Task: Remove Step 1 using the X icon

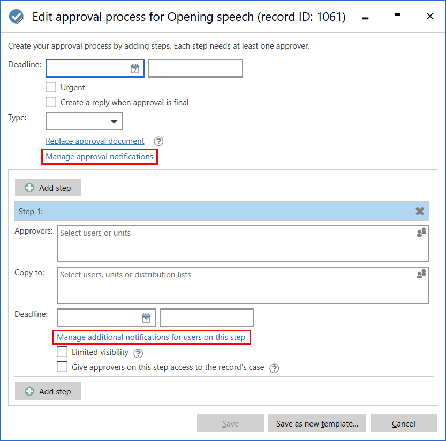Action: pos(420,211)
